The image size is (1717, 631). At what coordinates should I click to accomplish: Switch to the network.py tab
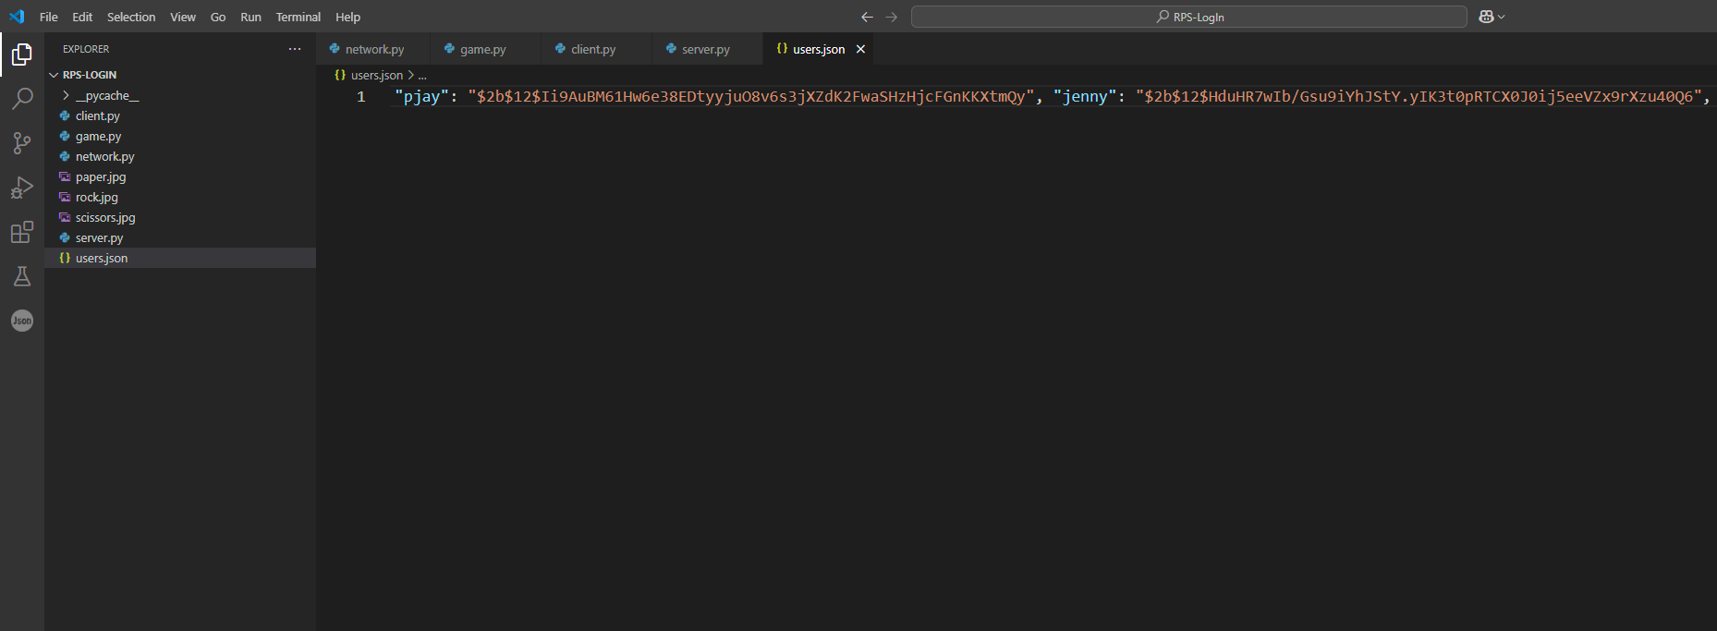(x=373, y=49)
